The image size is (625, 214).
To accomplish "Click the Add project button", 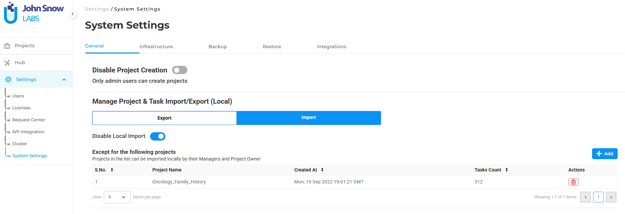I will point(604,154).
